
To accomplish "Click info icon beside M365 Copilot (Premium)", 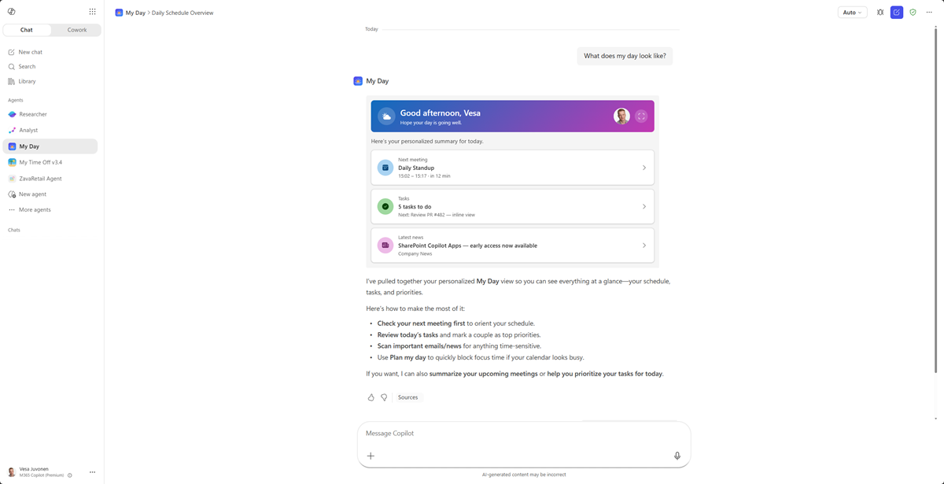I will click(70, 475).
